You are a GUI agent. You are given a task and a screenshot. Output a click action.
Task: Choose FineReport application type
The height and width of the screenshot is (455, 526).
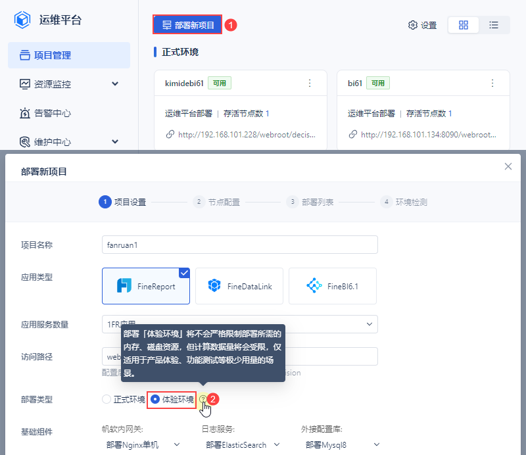[146, 286]
